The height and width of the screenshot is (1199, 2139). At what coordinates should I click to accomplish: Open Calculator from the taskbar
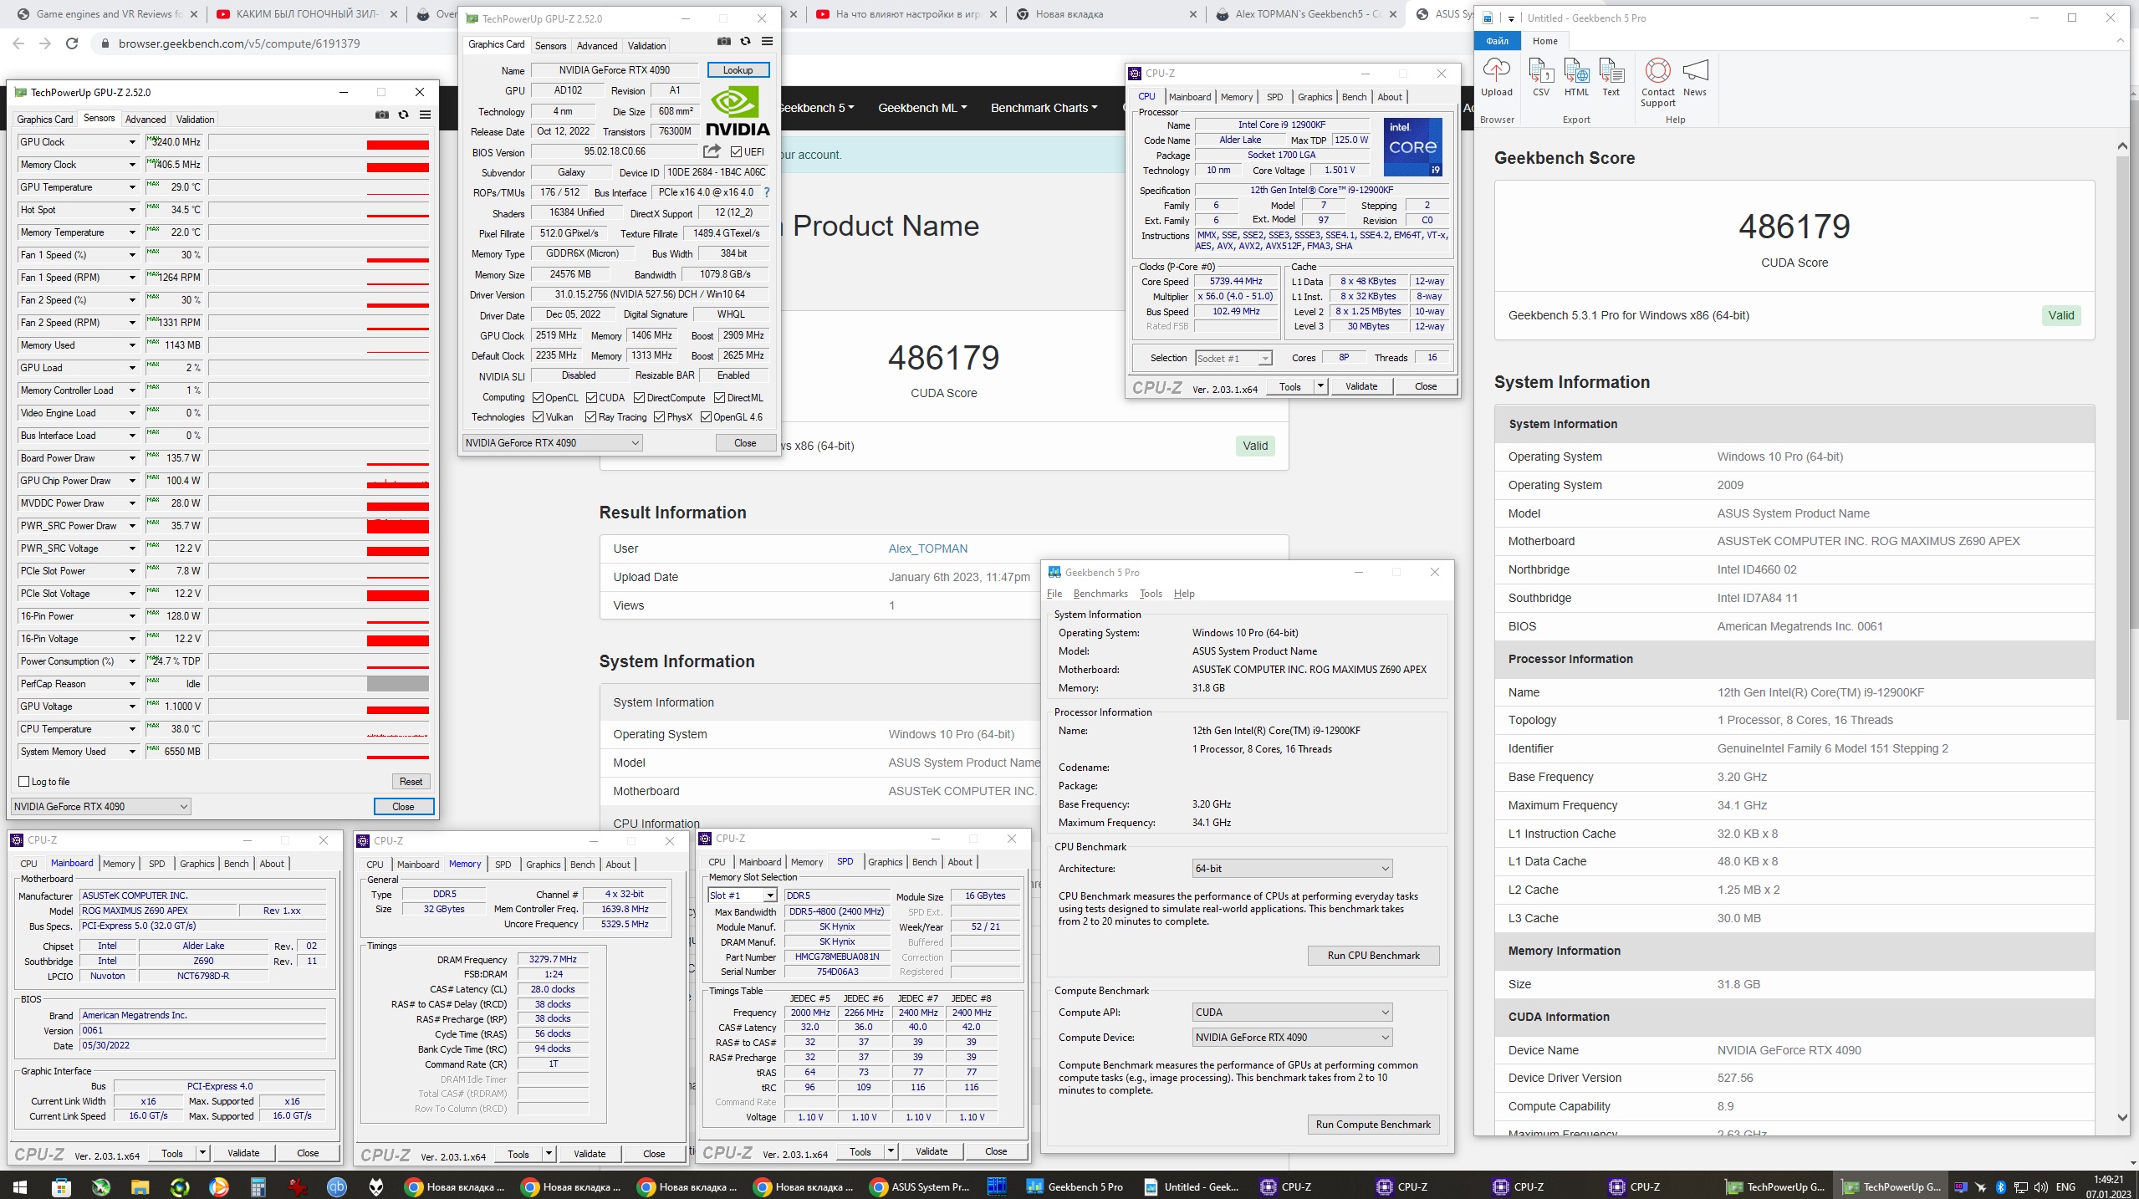(x=258, y=1186)
